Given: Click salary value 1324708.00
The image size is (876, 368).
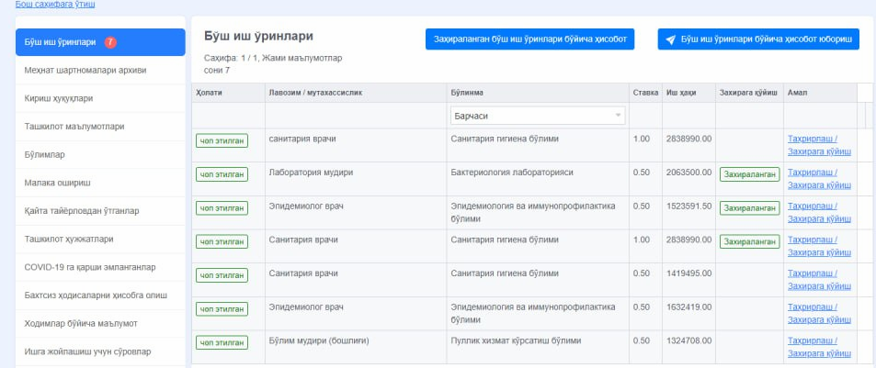Looking at the screenshot, I should tap(688, 340).
